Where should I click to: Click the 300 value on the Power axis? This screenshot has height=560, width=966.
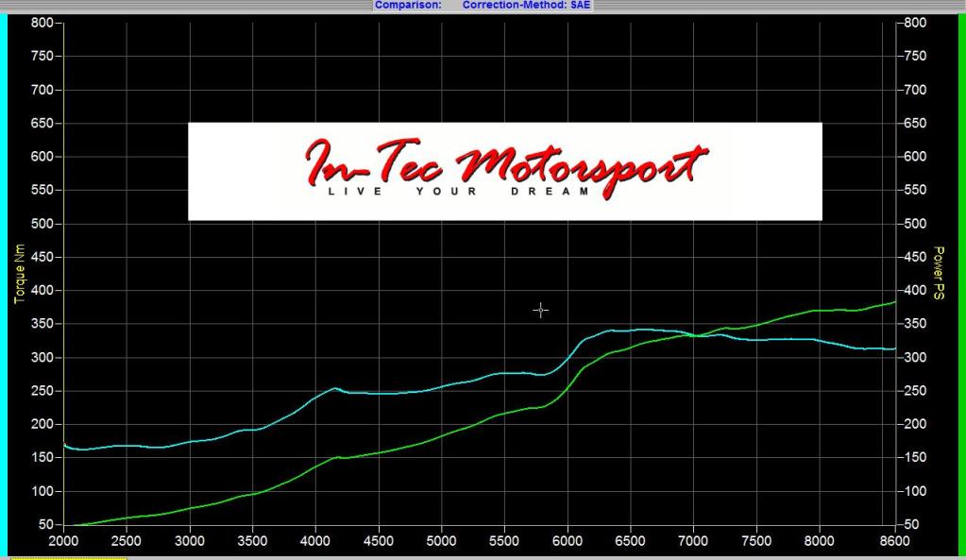[916, 357]
